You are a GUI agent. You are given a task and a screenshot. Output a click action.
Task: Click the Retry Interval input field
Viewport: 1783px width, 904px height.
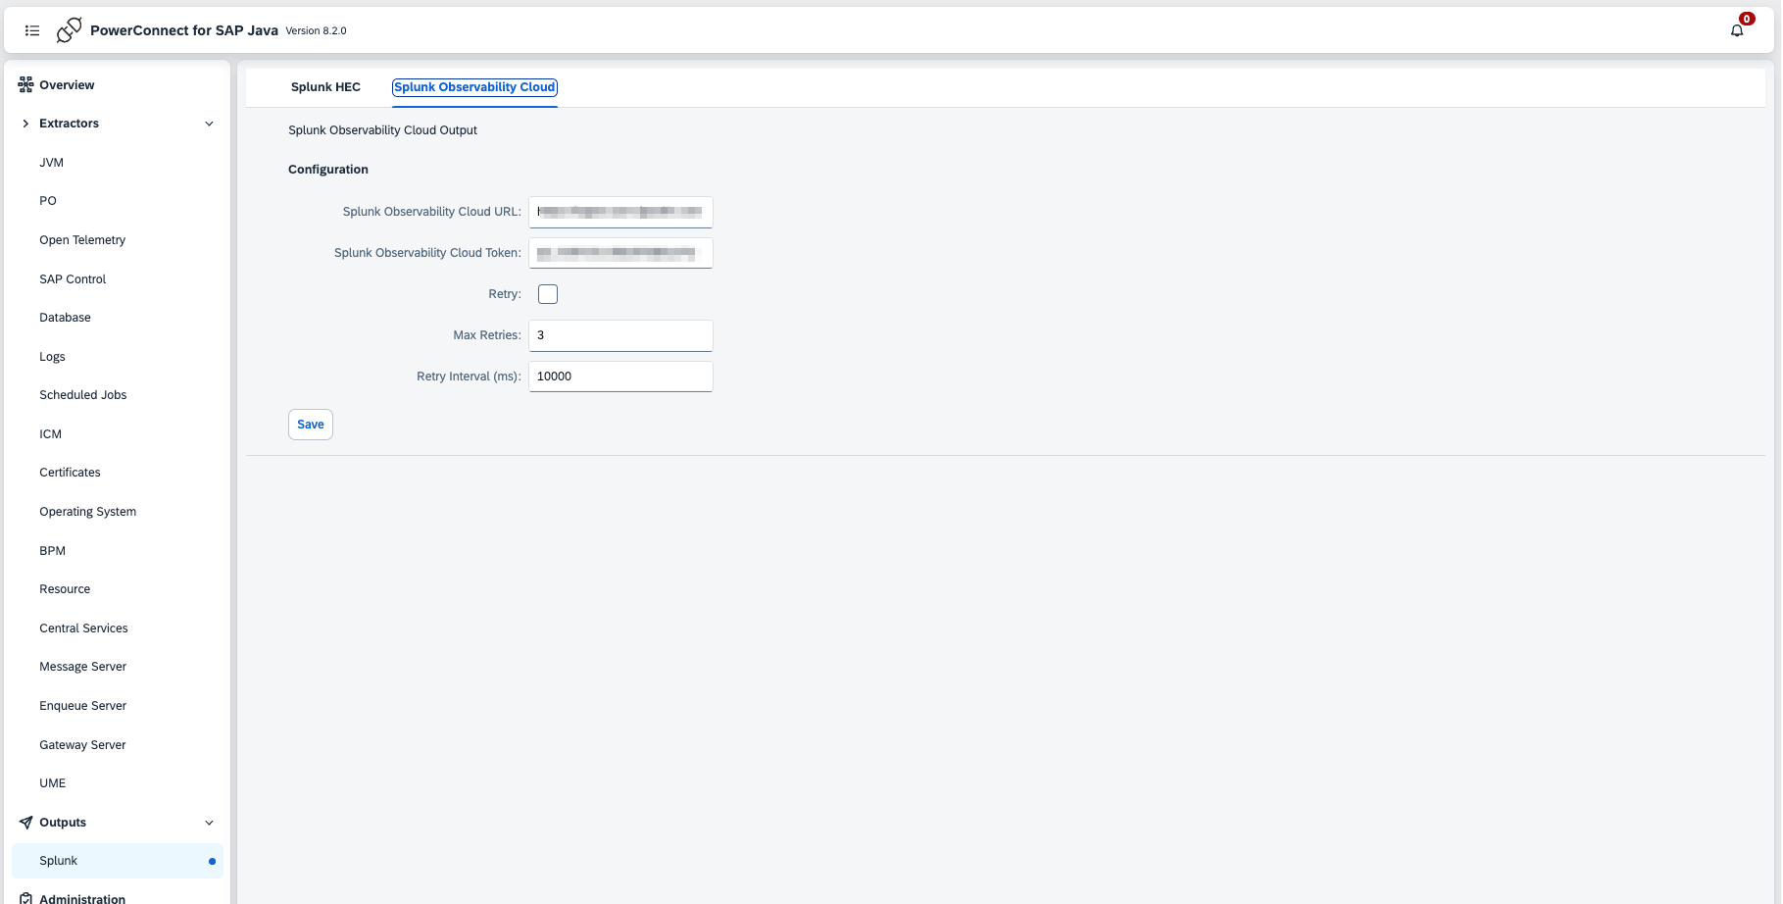tap(620, 377)
